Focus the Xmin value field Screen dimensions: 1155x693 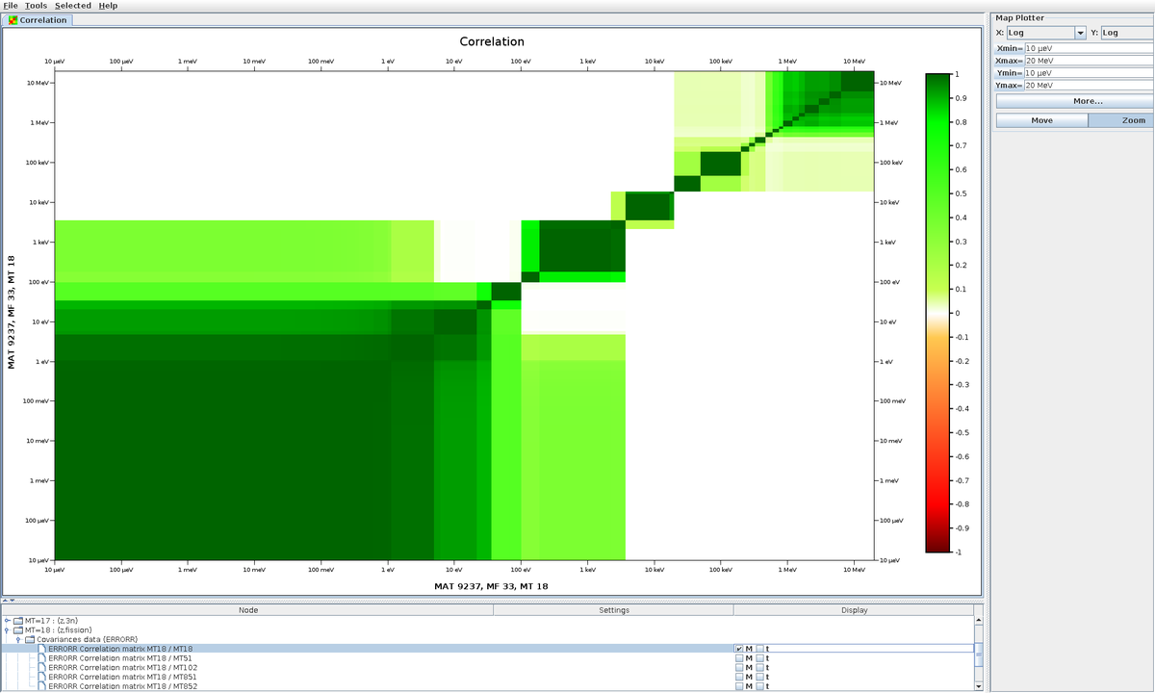point(1089,47)
